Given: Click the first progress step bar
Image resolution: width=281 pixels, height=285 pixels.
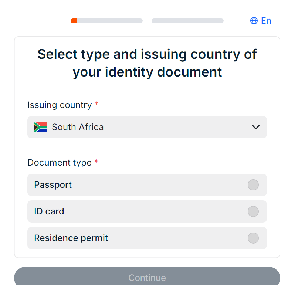Looking at the screenshot, I should click(x=107, y=21).
